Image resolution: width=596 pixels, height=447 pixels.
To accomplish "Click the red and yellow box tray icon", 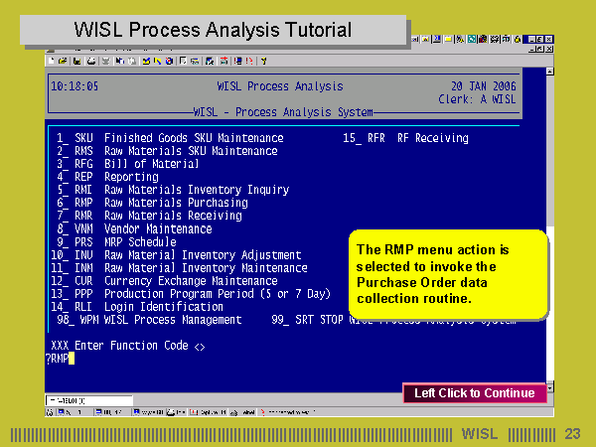I will point(483,39).
